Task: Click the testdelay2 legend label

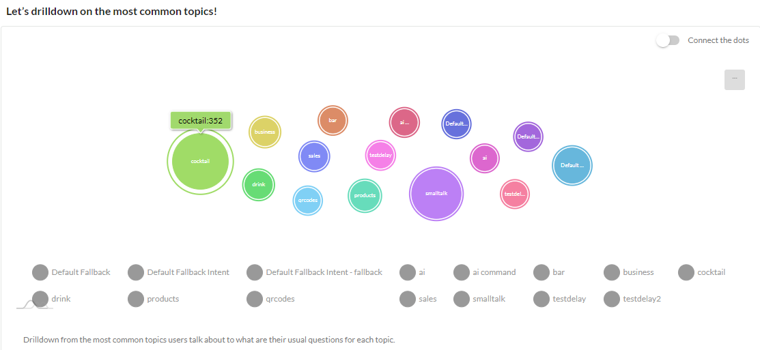Action: pyautogui.click(x=641, y=299)
